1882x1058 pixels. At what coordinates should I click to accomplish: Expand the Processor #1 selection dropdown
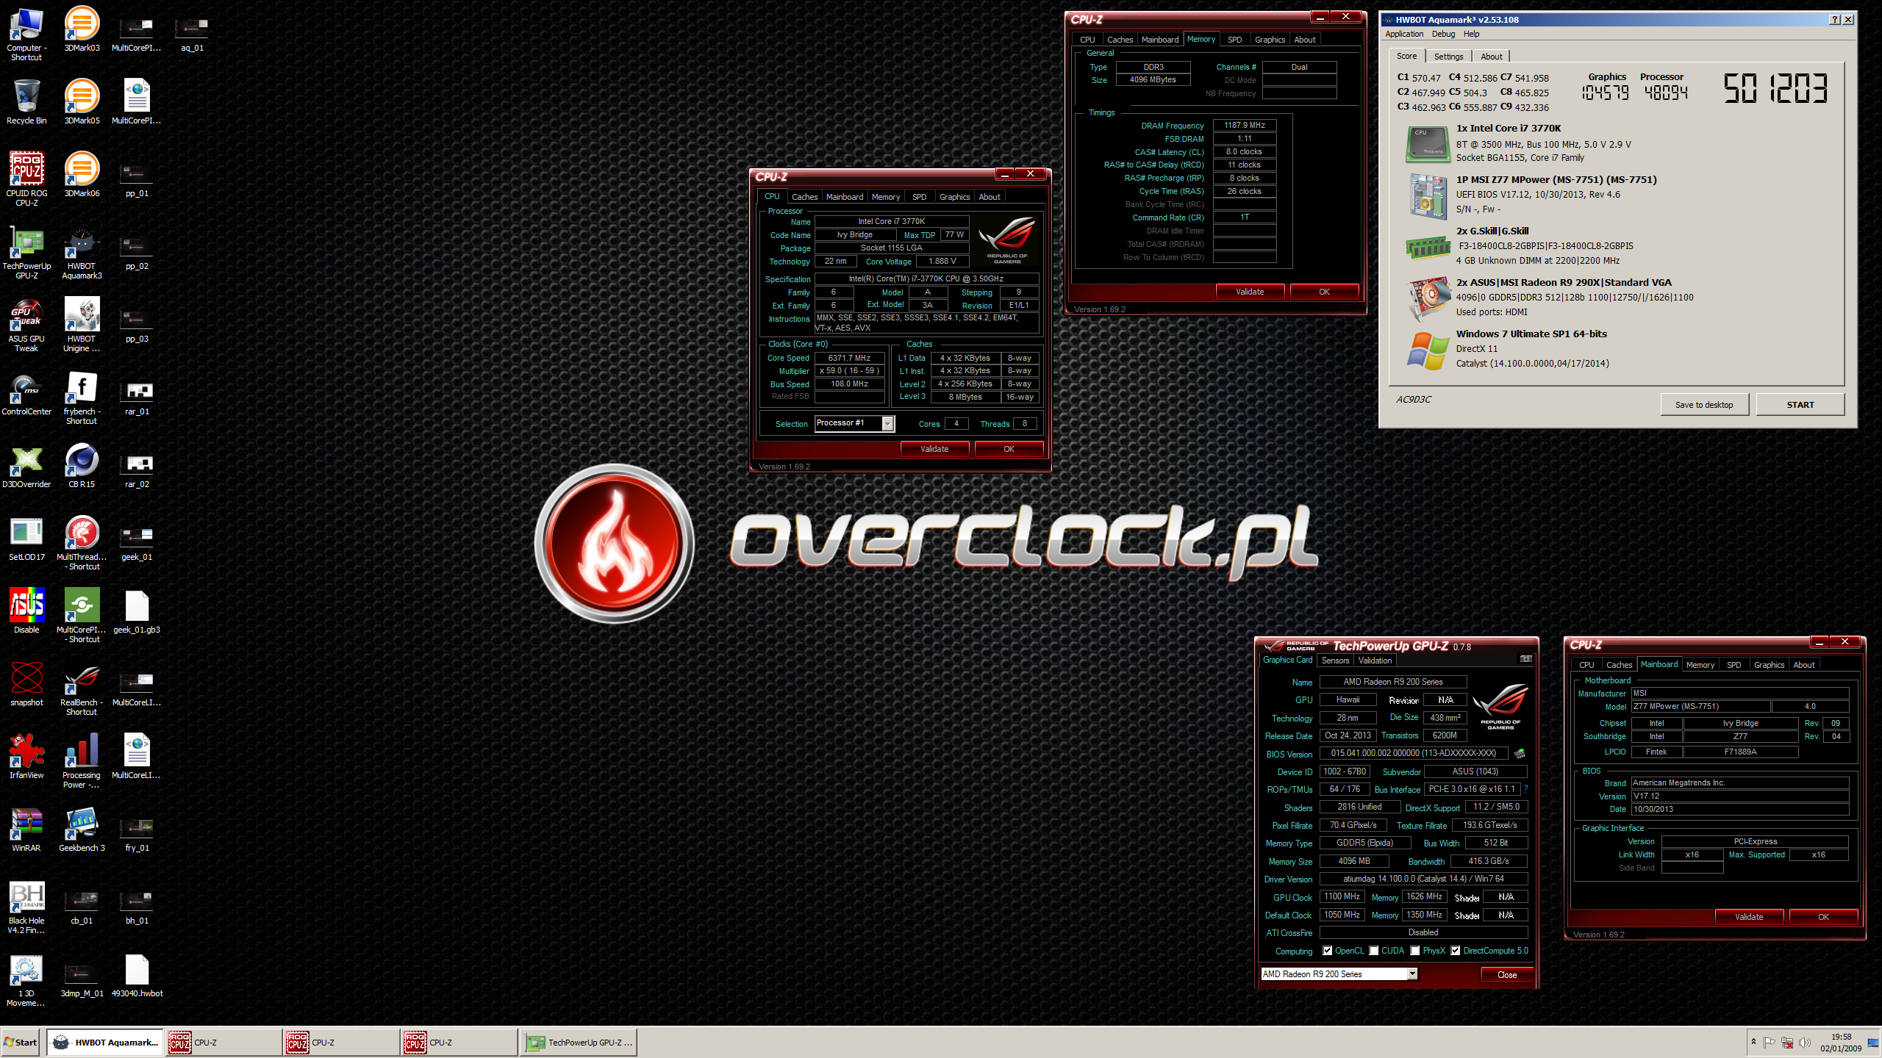tap(888, 423)
